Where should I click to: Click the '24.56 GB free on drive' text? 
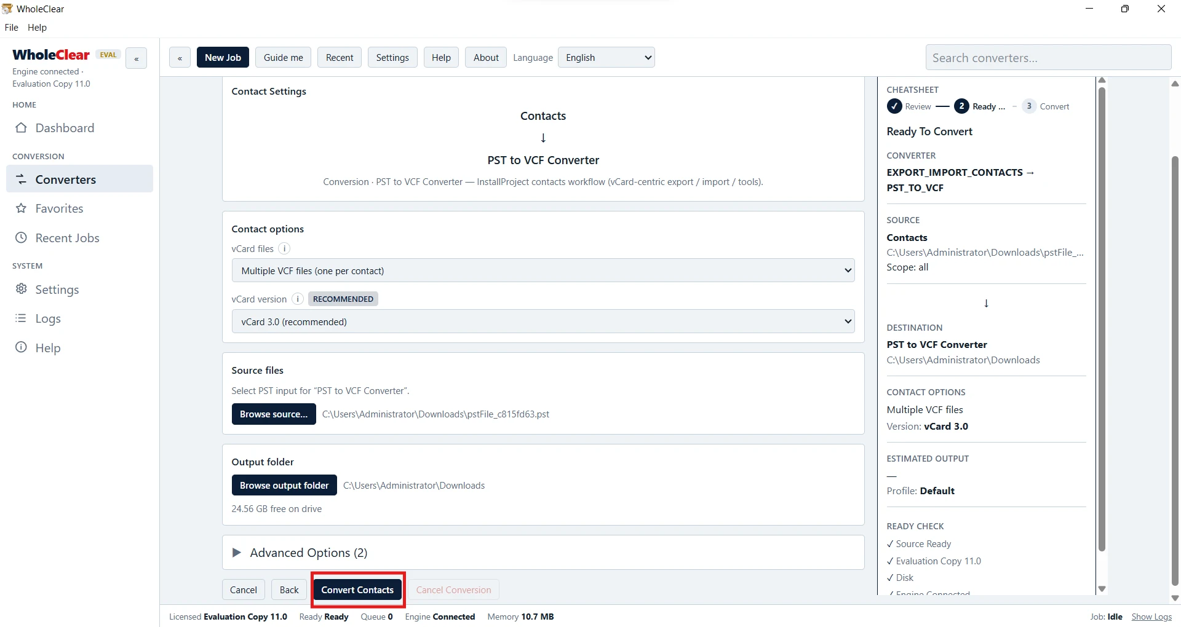coord(276,509)
